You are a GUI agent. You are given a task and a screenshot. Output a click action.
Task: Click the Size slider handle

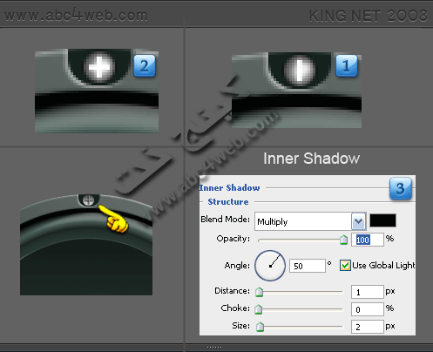[x=260, y=327]
